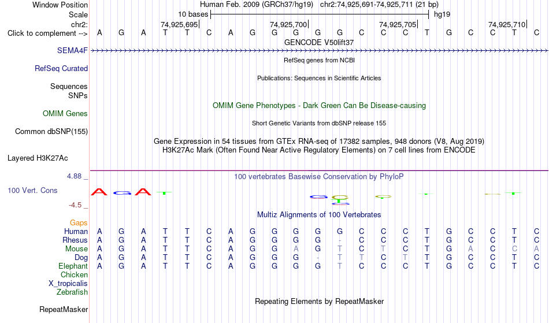The width and height of the screenshot is (549, 323).
Task: Click the SNPs track label
Action: click(78, 95)
